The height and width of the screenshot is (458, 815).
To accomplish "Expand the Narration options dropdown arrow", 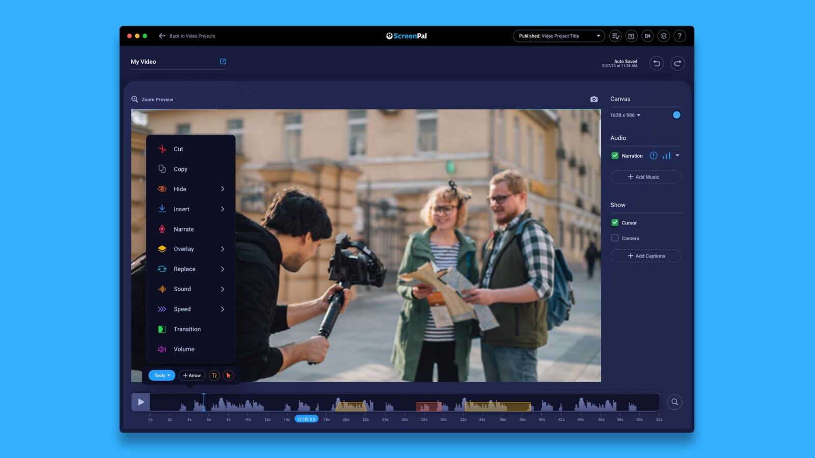I will pyautogui.click(x=677, y=155).
